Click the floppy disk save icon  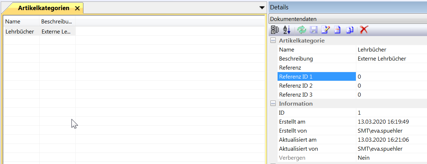click(x=314, y=30)
